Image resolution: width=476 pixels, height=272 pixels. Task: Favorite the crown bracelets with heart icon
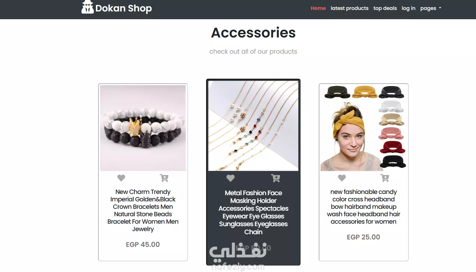(121, 178)
